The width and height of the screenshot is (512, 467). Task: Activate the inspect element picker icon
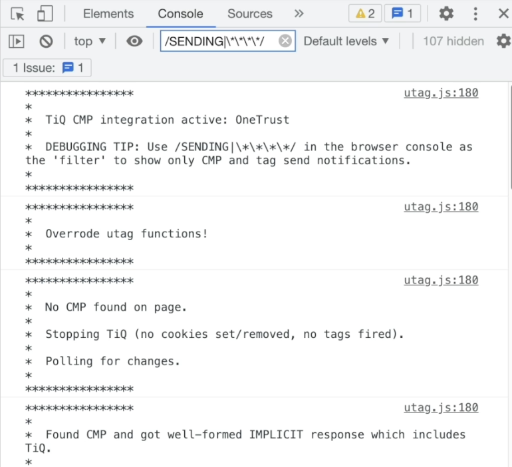tap(18, 14)
